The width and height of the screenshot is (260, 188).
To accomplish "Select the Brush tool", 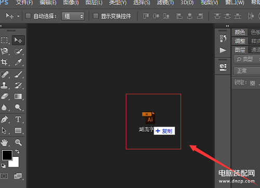I will pyautogui.click(x=18, y=74).
